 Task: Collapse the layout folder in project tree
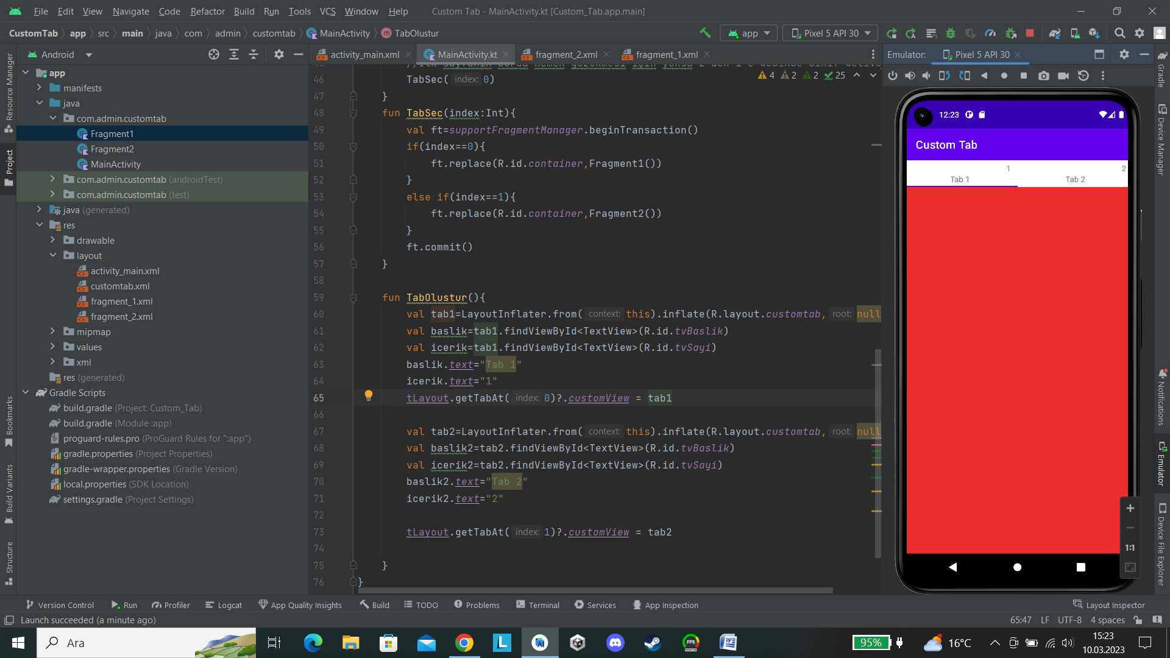(53, 255)
